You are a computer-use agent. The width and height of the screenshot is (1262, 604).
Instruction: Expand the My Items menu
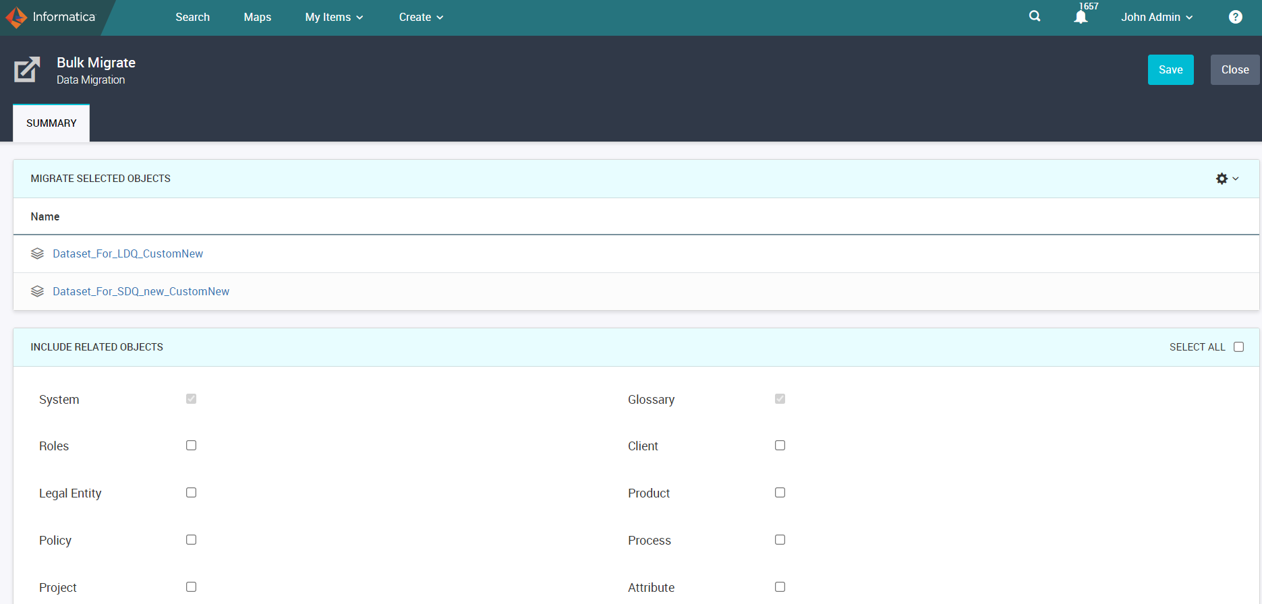tap(334, 17)
